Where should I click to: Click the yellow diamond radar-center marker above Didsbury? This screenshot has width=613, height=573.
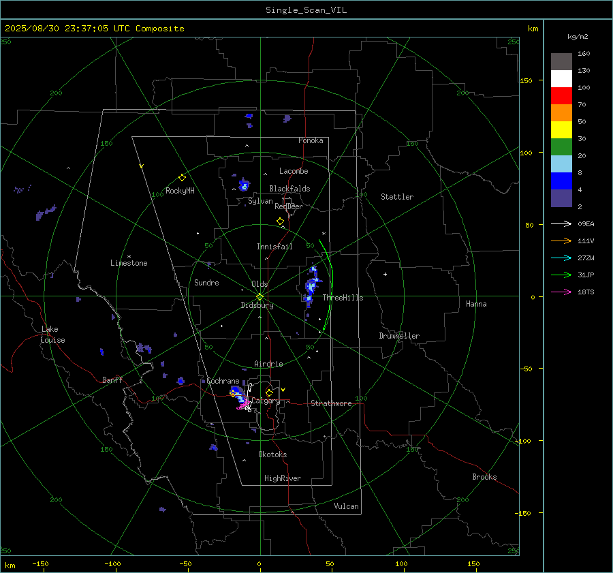pos(260,297)
